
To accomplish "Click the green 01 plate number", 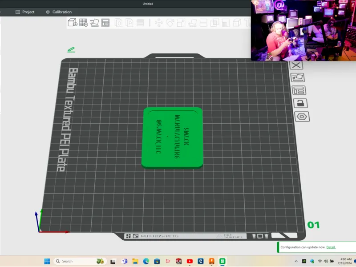I will pyautogui.click(x=314, y=225).
